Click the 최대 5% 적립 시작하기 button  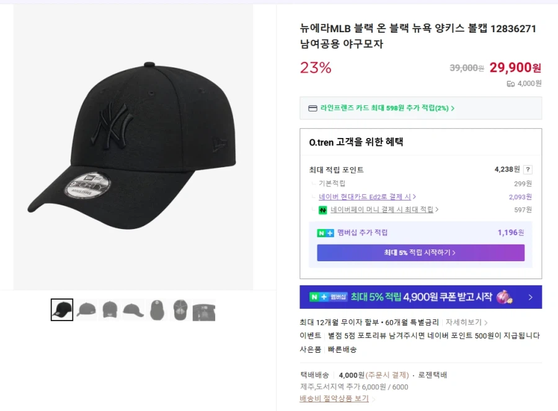[421, 253]
